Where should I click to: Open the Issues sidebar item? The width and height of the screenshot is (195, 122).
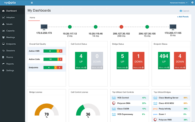click(x=9, y=24)
